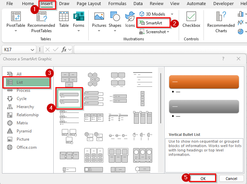Image resolution: width=247 pixels, height=184 pixels.
Task: Select the Relationship category
Action: 28,115
